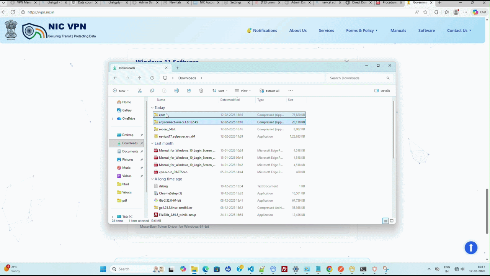The width and height of the screenshot is (490, 276).
Task: Refresh the Downloads folder view
Action: pos(152,78)
